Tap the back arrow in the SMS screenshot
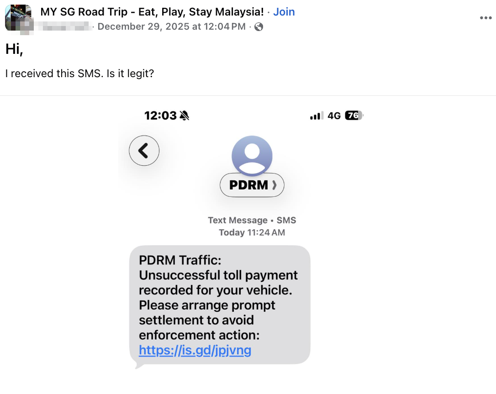 [144, 150]
